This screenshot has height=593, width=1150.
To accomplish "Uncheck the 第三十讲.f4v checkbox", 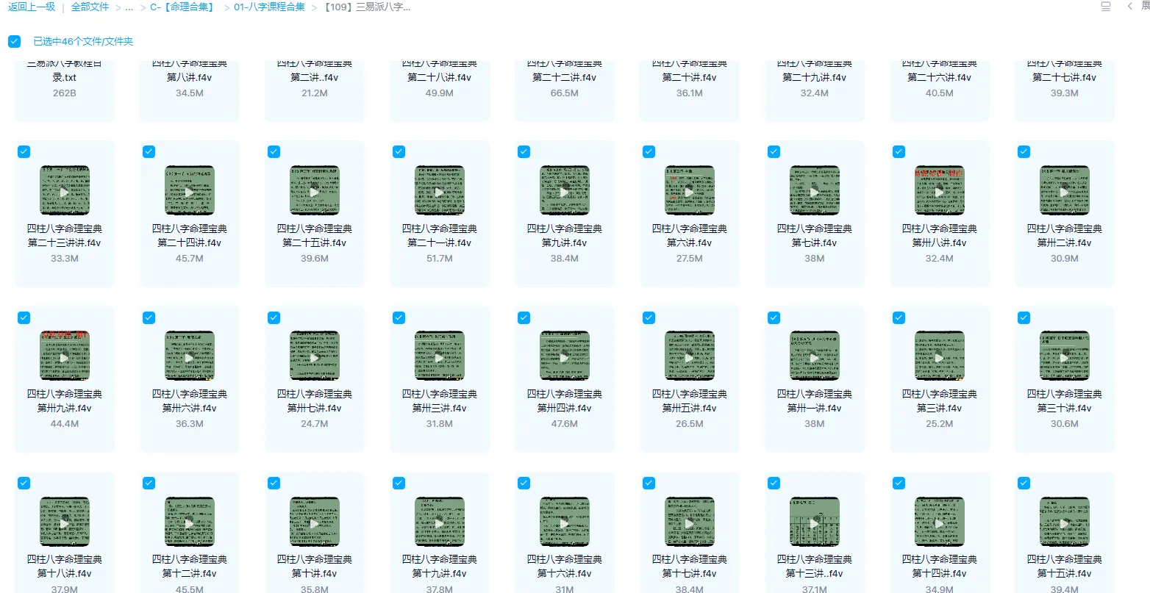I will (x=1024, y=317).
